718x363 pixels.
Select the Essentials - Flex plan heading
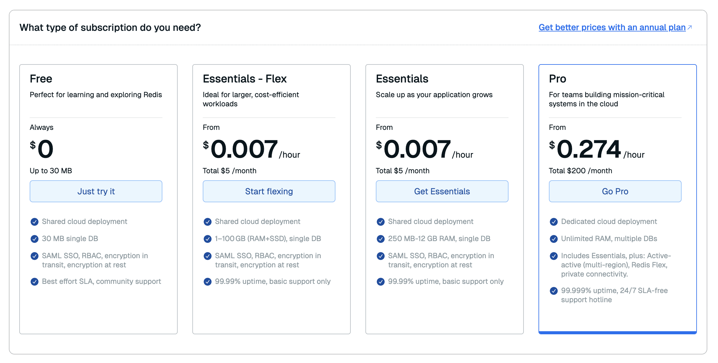(x=245, y=79)
